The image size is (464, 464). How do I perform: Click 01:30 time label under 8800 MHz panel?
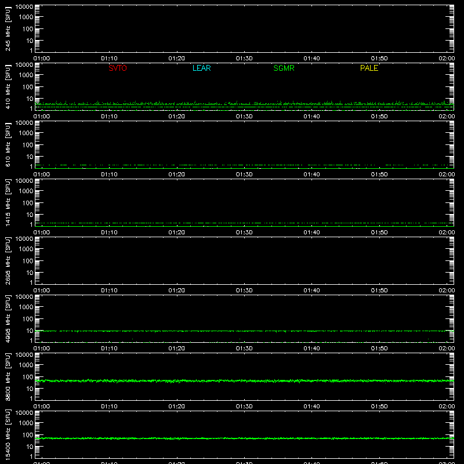pos(244,407)
